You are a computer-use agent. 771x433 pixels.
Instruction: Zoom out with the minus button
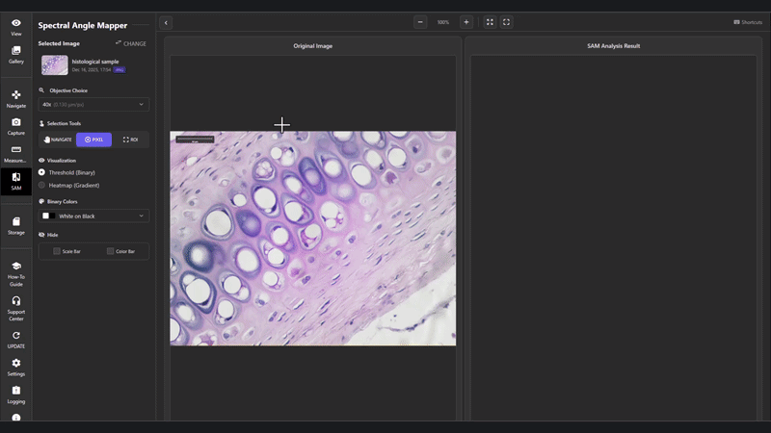click(x=420, y=22)
